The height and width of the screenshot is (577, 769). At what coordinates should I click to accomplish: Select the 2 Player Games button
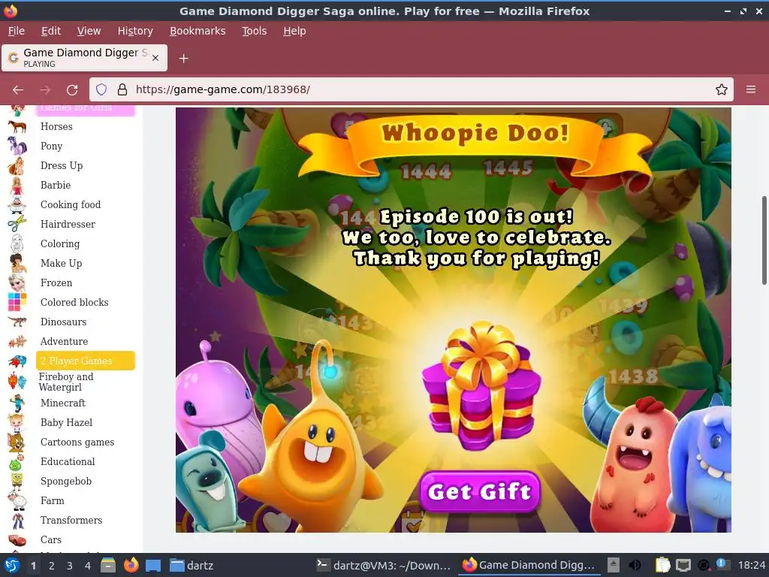coord(86,361)
